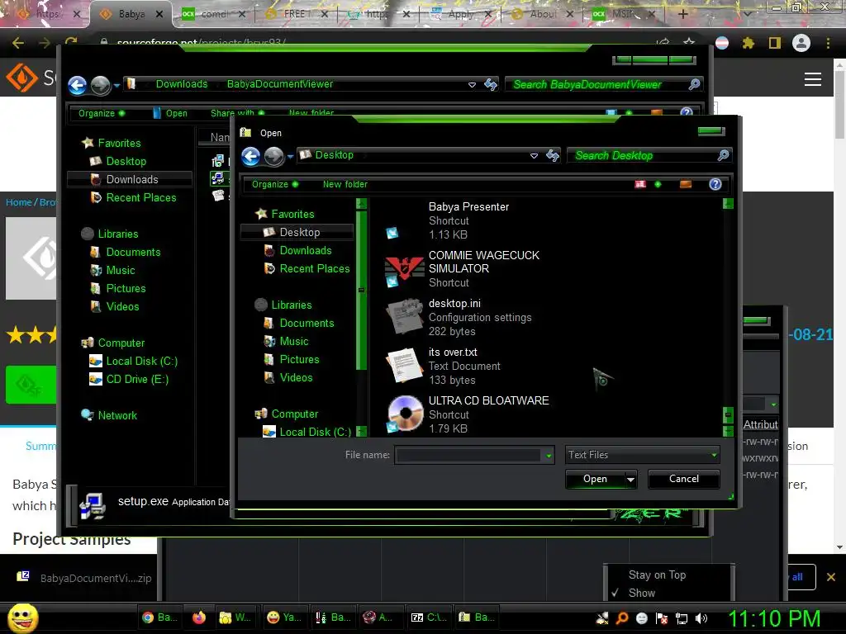This screenshot has height=634, width=846.
Task: Click Forward arrow in Open dialog
Action: 273,156
